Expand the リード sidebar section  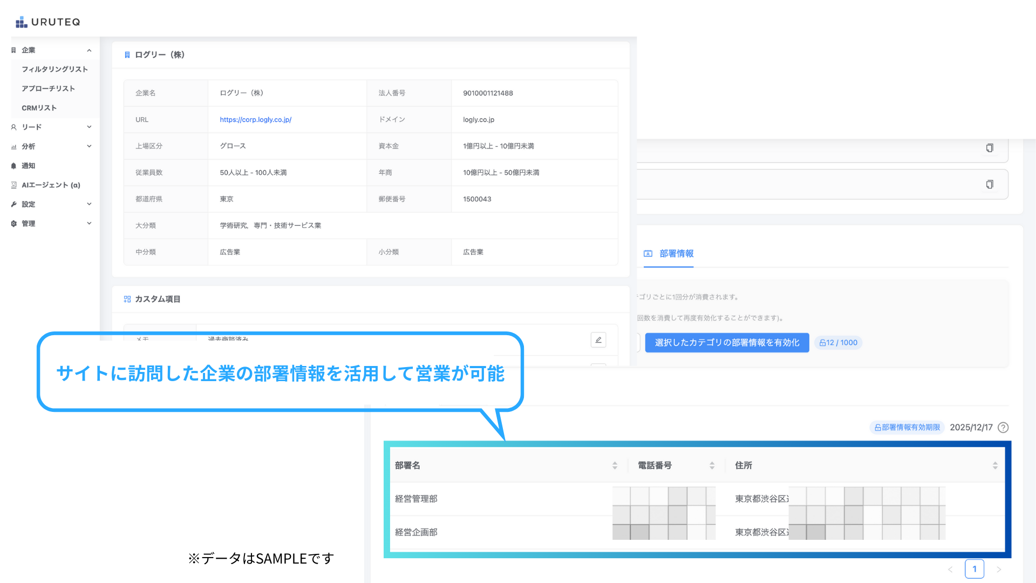89,127
